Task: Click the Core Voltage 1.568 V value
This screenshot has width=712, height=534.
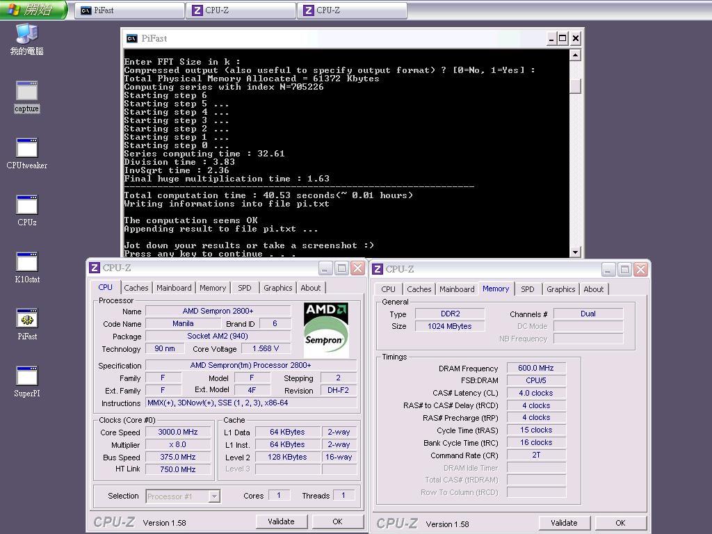Action: click(266, 348)
